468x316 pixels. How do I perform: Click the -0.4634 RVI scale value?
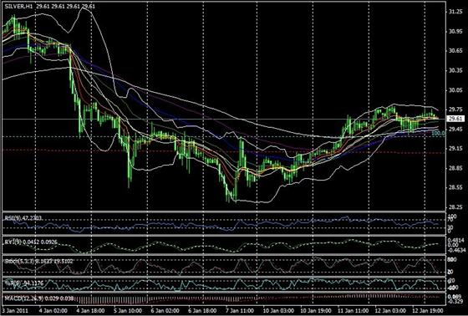point(456,250)
